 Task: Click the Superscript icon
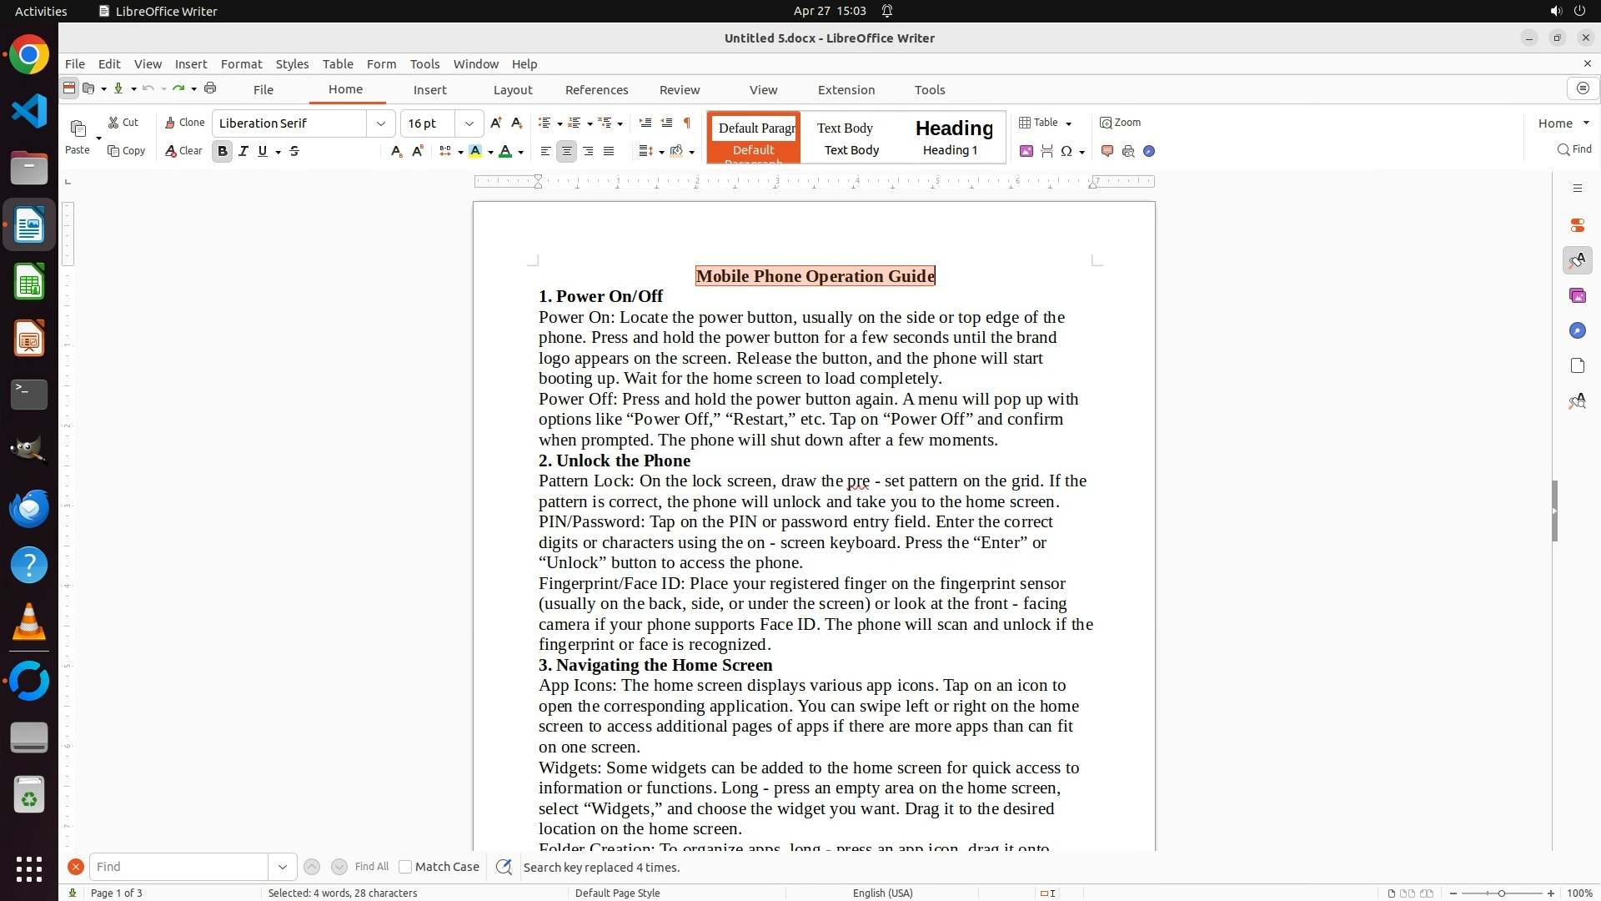click(418, 151)
